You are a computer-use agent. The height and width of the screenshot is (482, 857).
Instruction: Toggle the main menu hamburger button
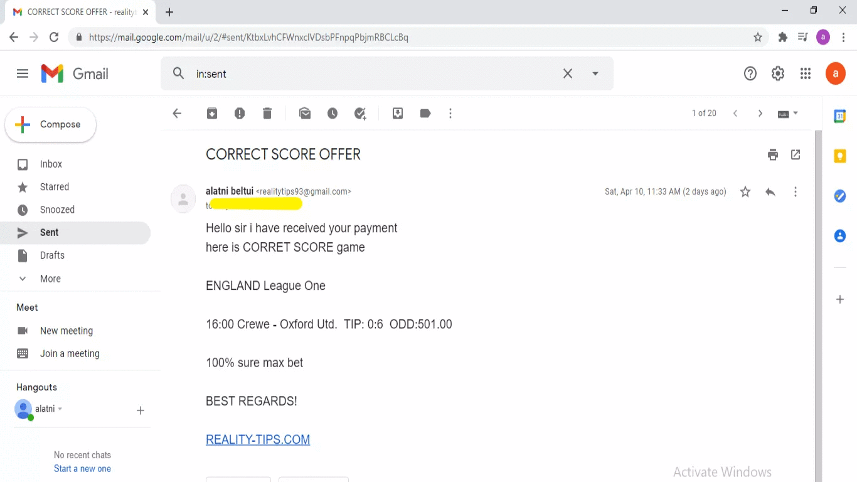[23, 74]
